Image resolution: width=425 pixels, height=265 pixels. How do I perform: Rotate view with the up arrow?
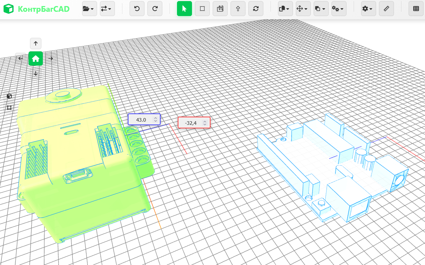(x=36, y=44)
